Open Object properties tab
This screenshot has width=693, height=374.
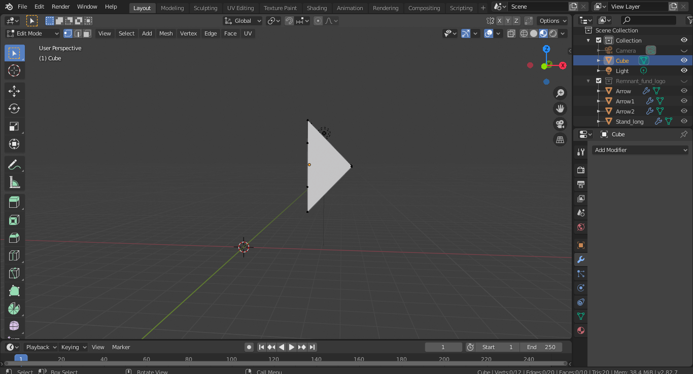pyautogui.click(x=581, y=245)
